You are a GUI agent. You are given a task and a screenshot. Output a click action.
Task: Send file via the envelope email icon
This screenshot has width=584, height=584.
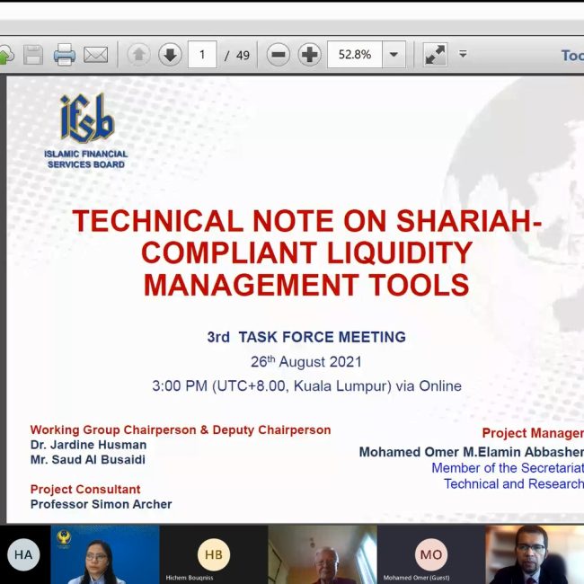click(96, 55)
